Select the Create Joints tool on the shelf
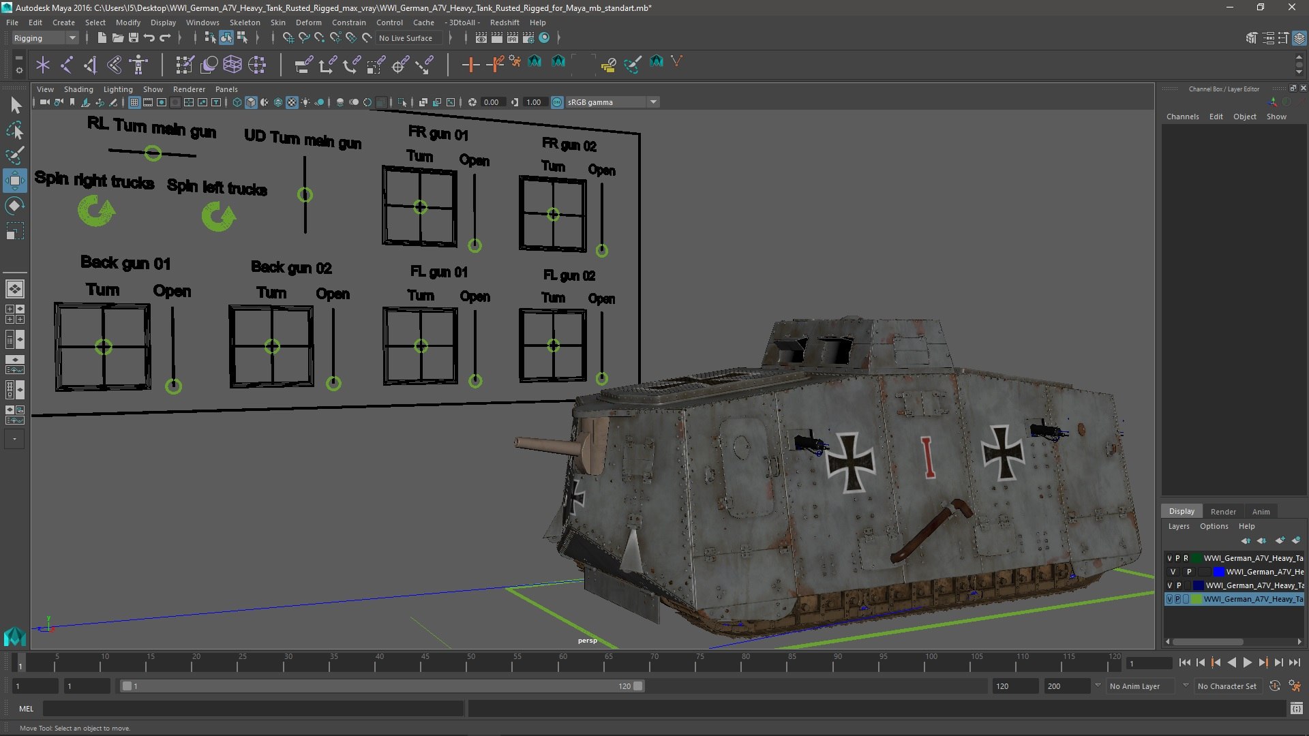The height and width of the screenshot is (736, 1309). [66, 65]
